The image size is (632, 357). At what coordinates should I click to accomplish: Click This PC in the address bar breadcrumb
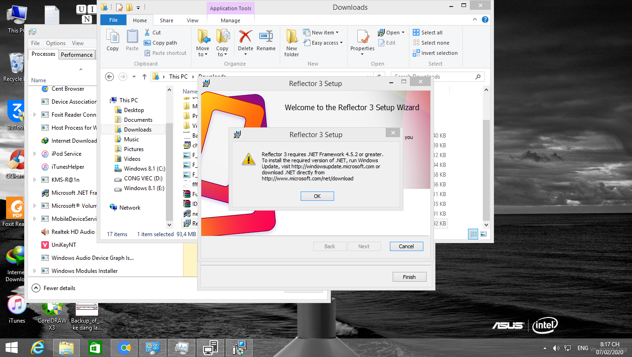(x=178, y=77)
